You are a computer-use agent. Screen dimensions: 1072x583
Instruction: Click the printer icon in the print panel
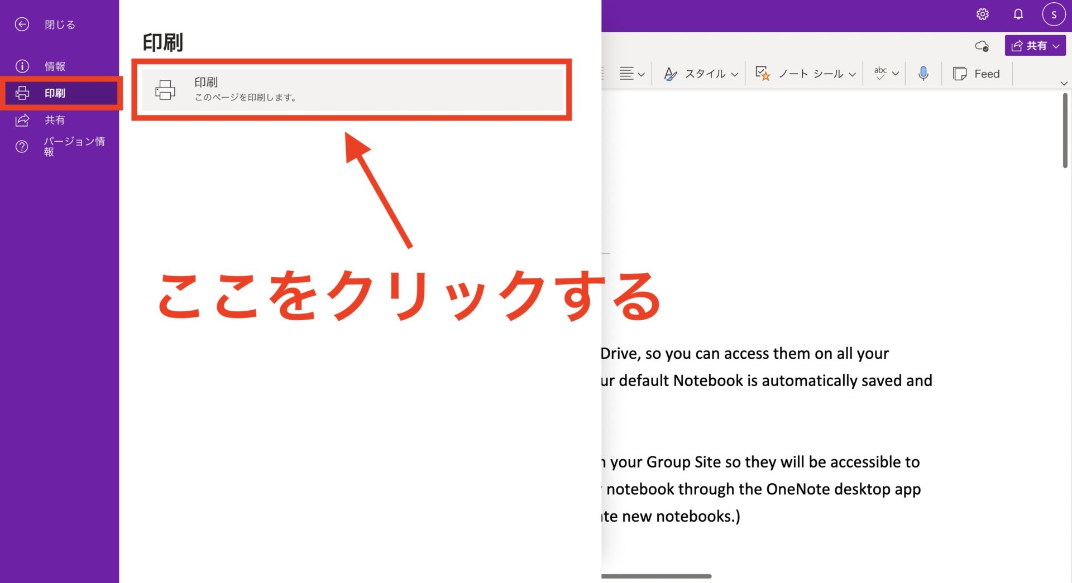165,89
